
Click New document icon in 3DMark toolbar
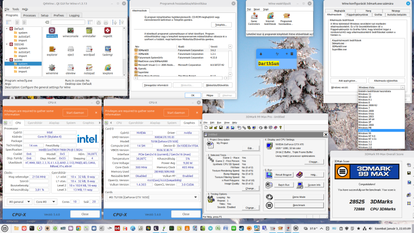tap(206, 127)
